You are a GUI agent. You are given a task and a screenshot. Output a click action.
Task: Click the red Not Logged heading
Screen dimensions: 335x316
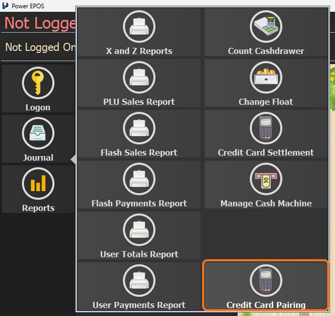[40, 23]
